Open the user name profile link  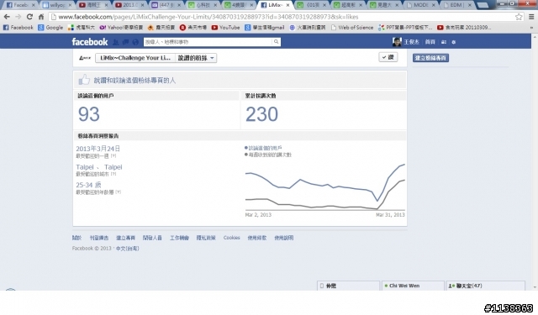coord(411,42)
